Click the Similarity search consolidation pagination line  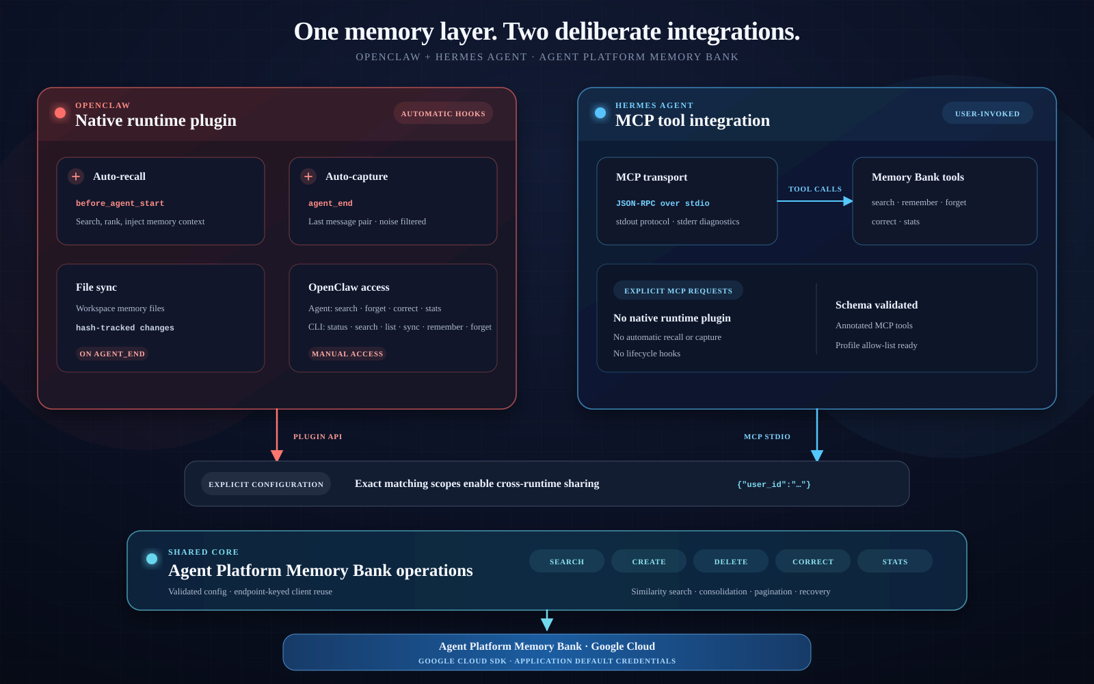[731, 592]
